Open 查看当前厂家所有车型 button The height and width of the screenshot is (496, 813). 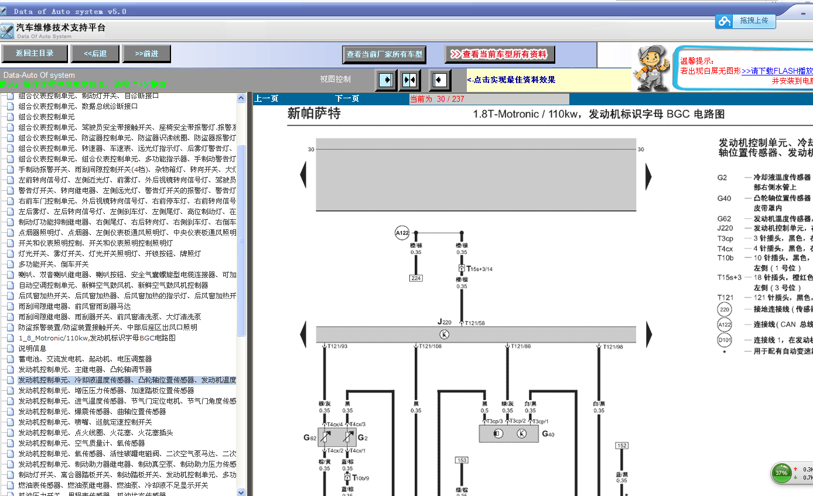point(384,54)
